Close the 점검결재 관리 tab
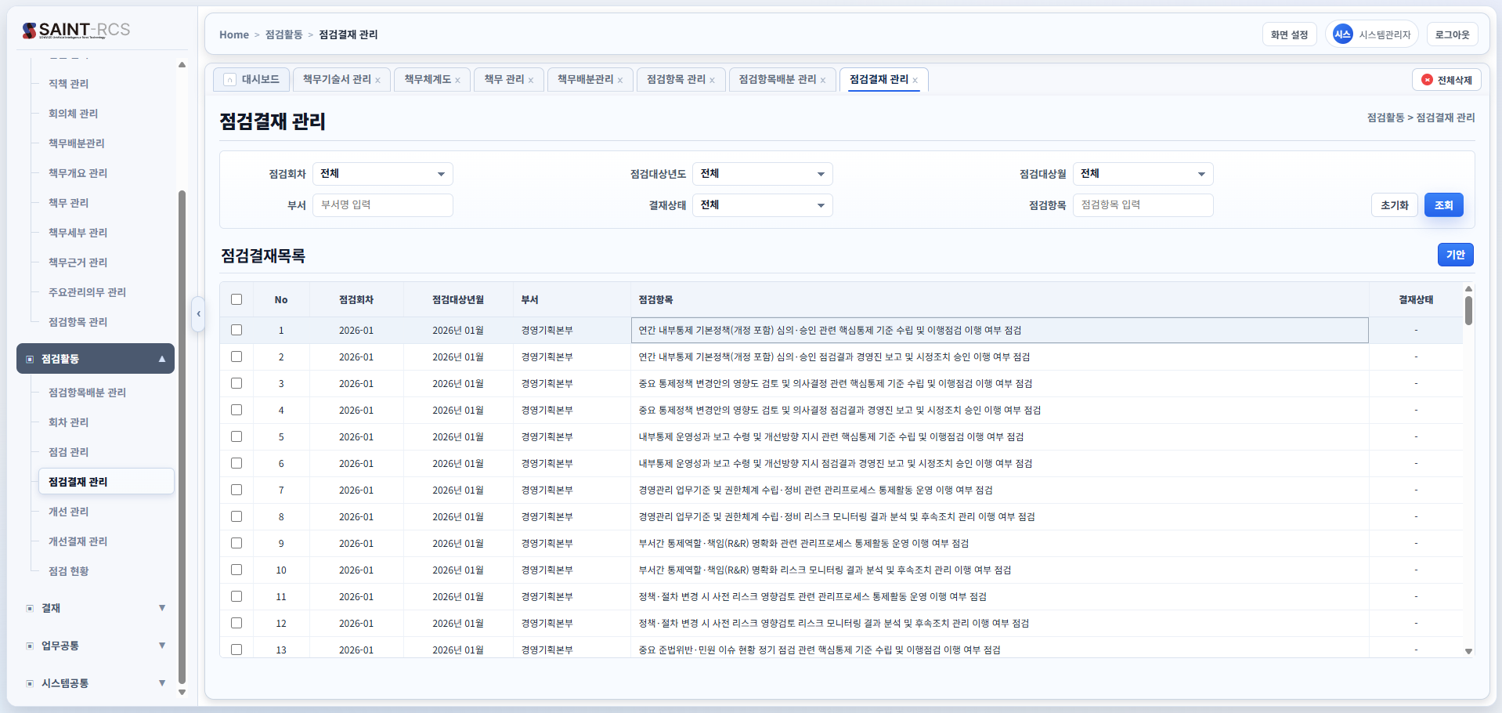The height and width of the screenshot is (713, 1502). (x=915, y=81)
